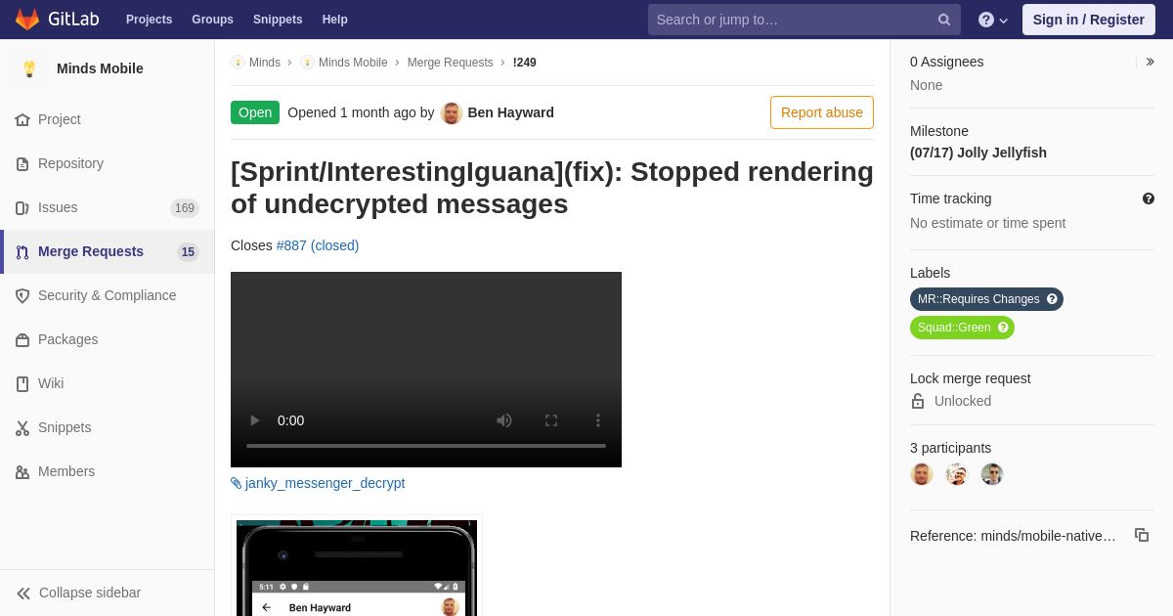Open Merge Requests breadcrumb link
Image resolution: width=1173 pixels, height=616 pixels.
tap(450, 63)
